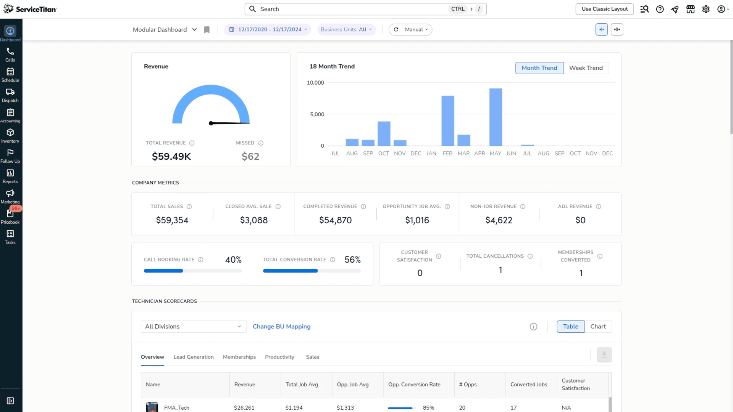Open the Lead Generation tab
The image size is (733, 412).
click(x=193, y=357)
